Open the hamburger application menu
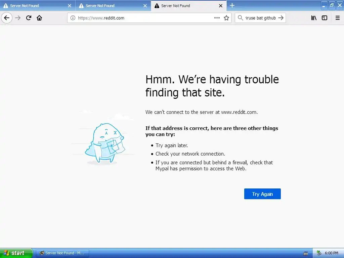This screenshot has height=258, width=344. tap(337, 18)
